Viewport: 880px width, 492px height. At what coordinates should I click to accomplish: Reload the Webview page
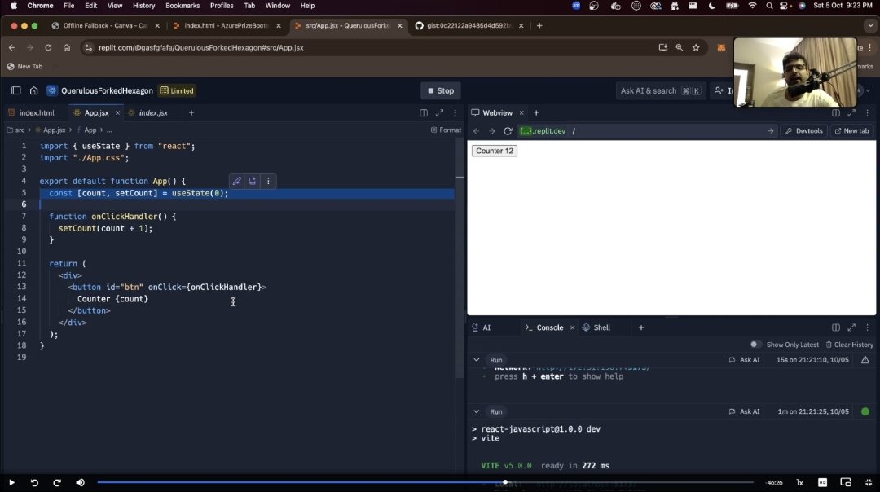click(x=508, y=130)
